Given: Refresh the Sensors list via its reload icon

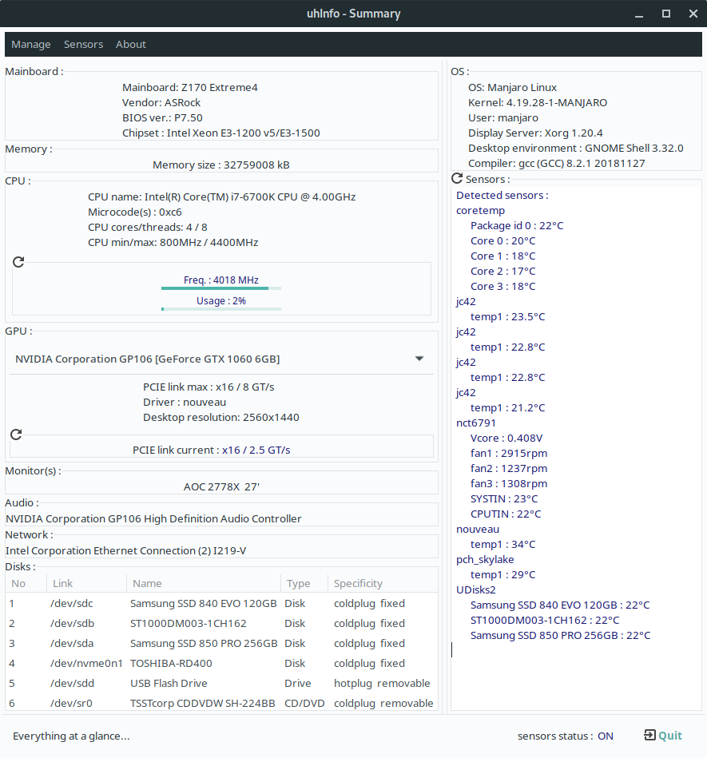Looking at the screenshot, I should [x=457, y=178].
